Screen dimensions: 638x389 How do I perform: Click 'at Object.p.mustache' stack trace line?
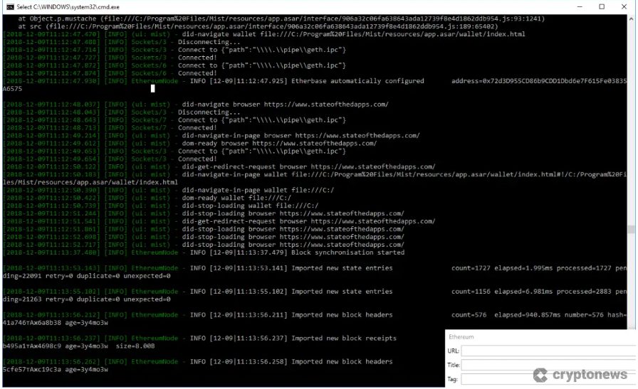coord(281,18)
